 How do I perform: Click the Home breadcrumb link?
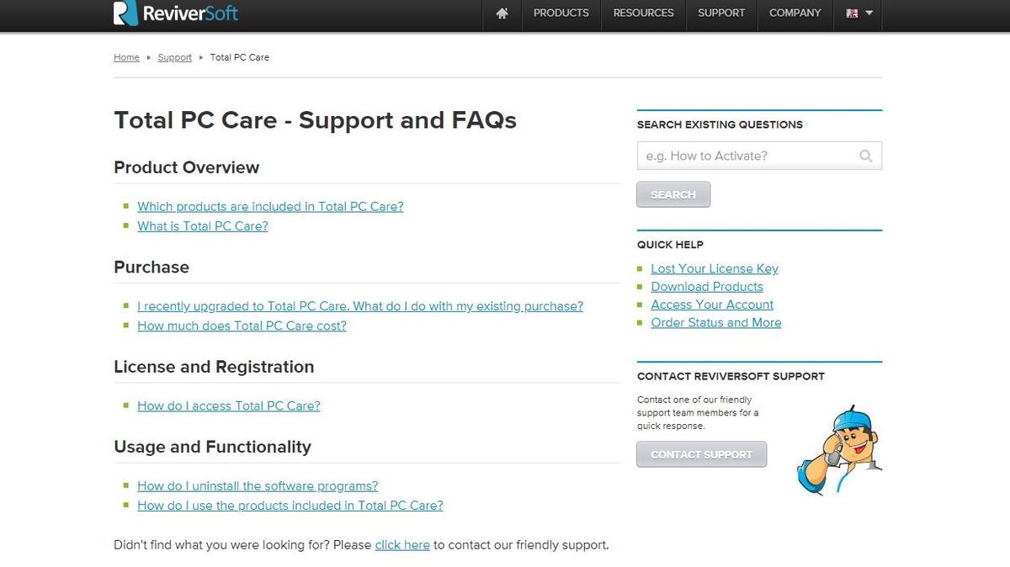pyautogui.click(x=126, y=57)
